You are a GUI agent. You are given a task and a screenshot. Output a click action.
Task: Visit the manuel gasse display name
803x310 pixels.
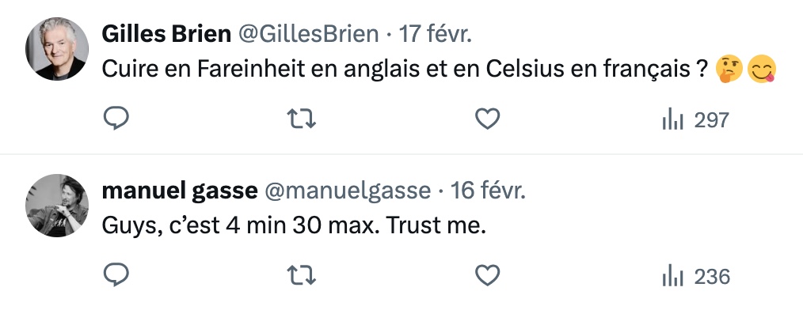pyautogui.click(x=180, y=191)
